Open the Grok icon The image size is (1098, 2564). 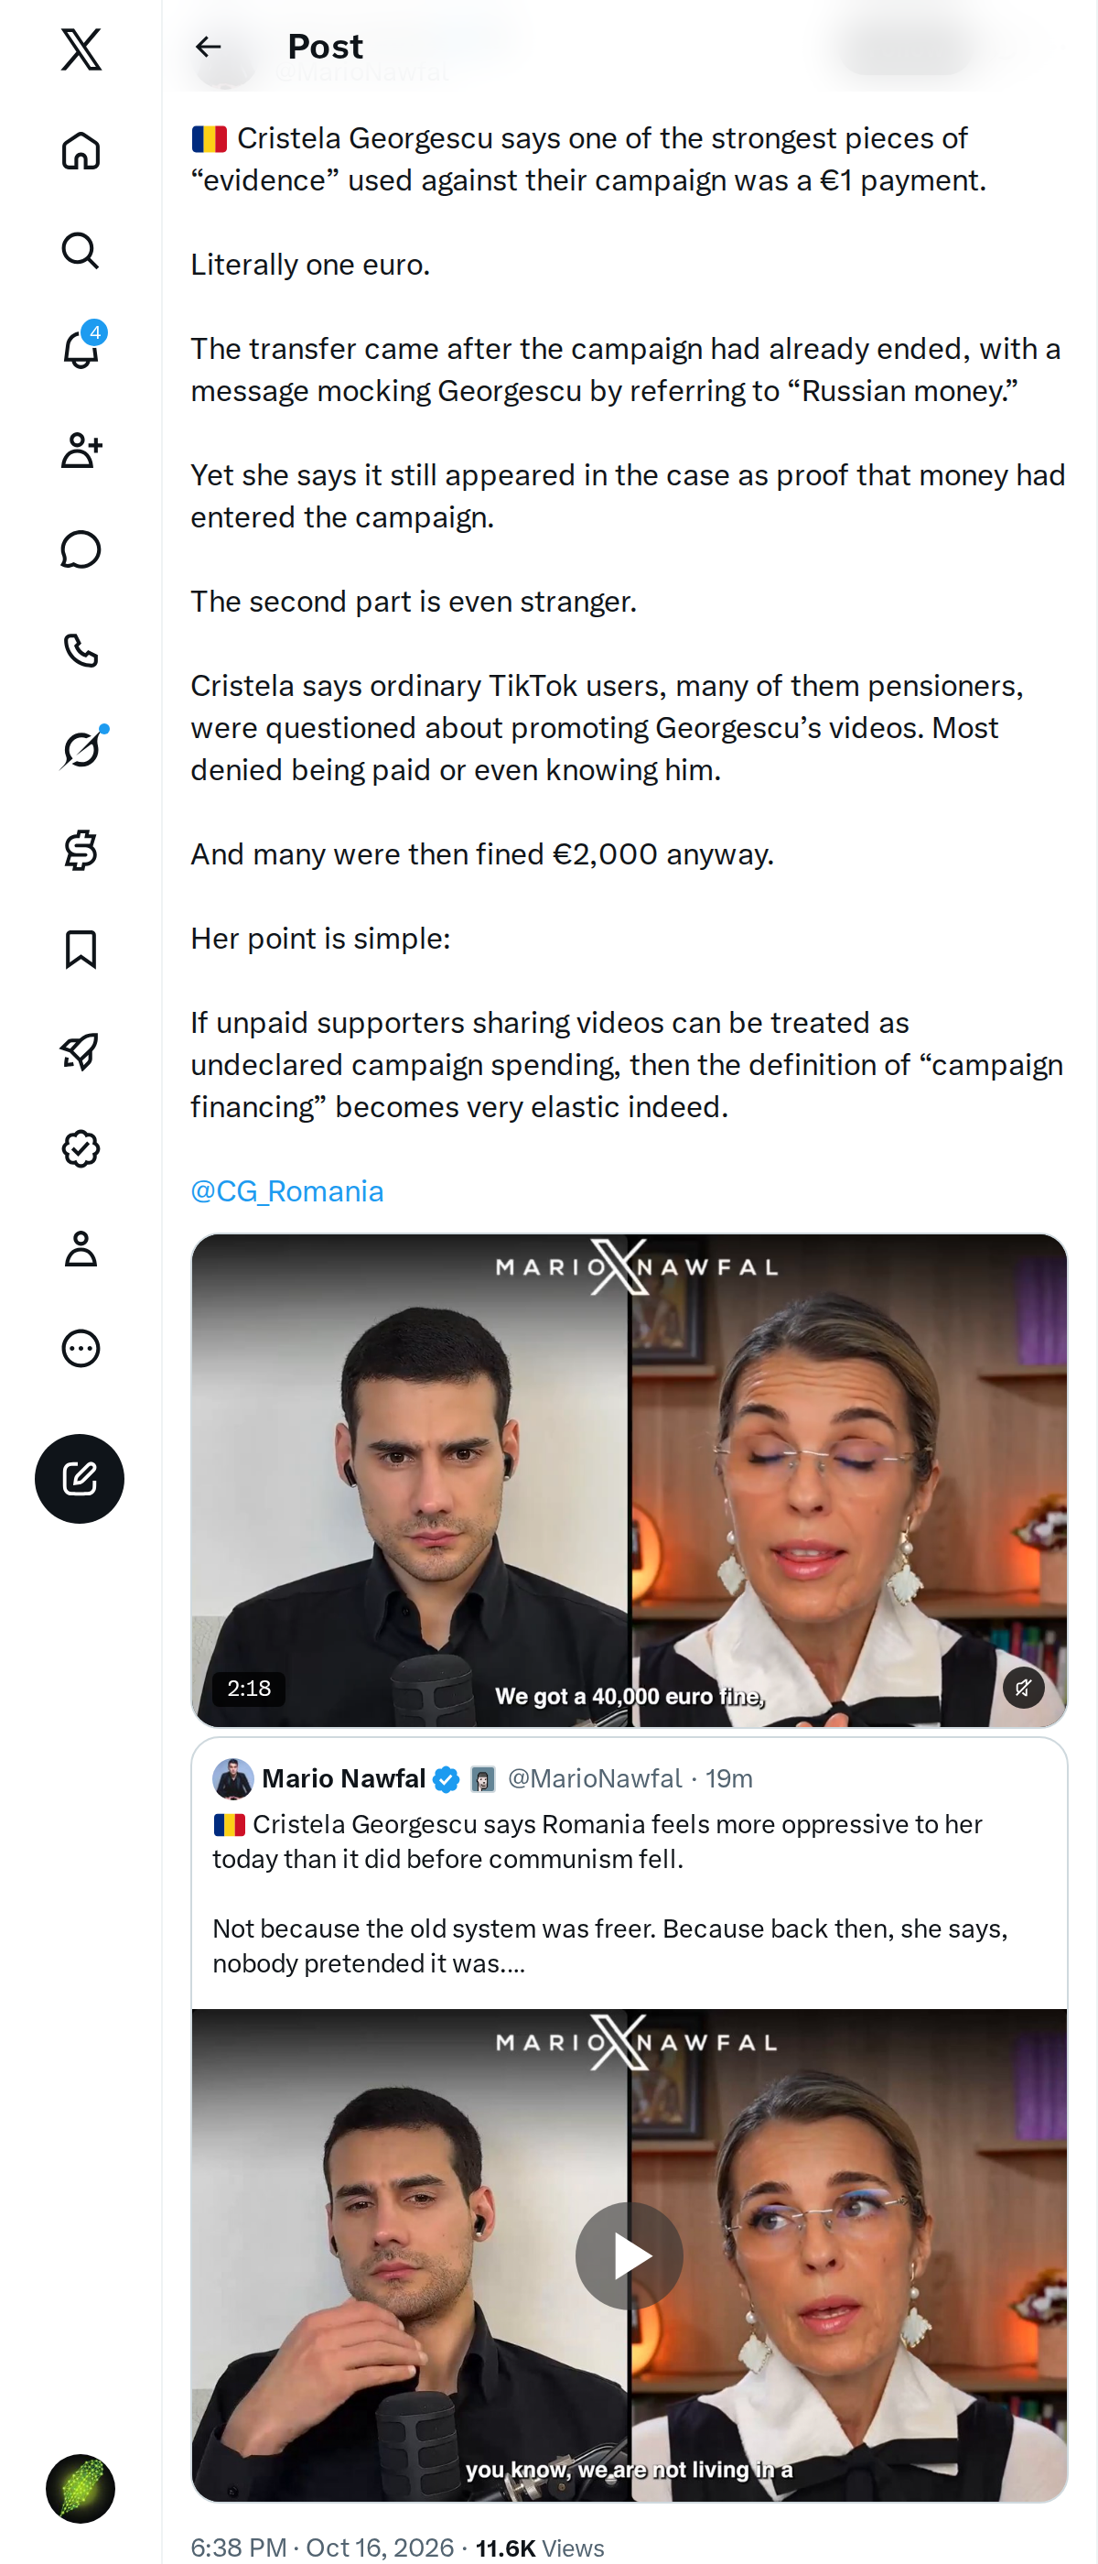tap(81, 749)
